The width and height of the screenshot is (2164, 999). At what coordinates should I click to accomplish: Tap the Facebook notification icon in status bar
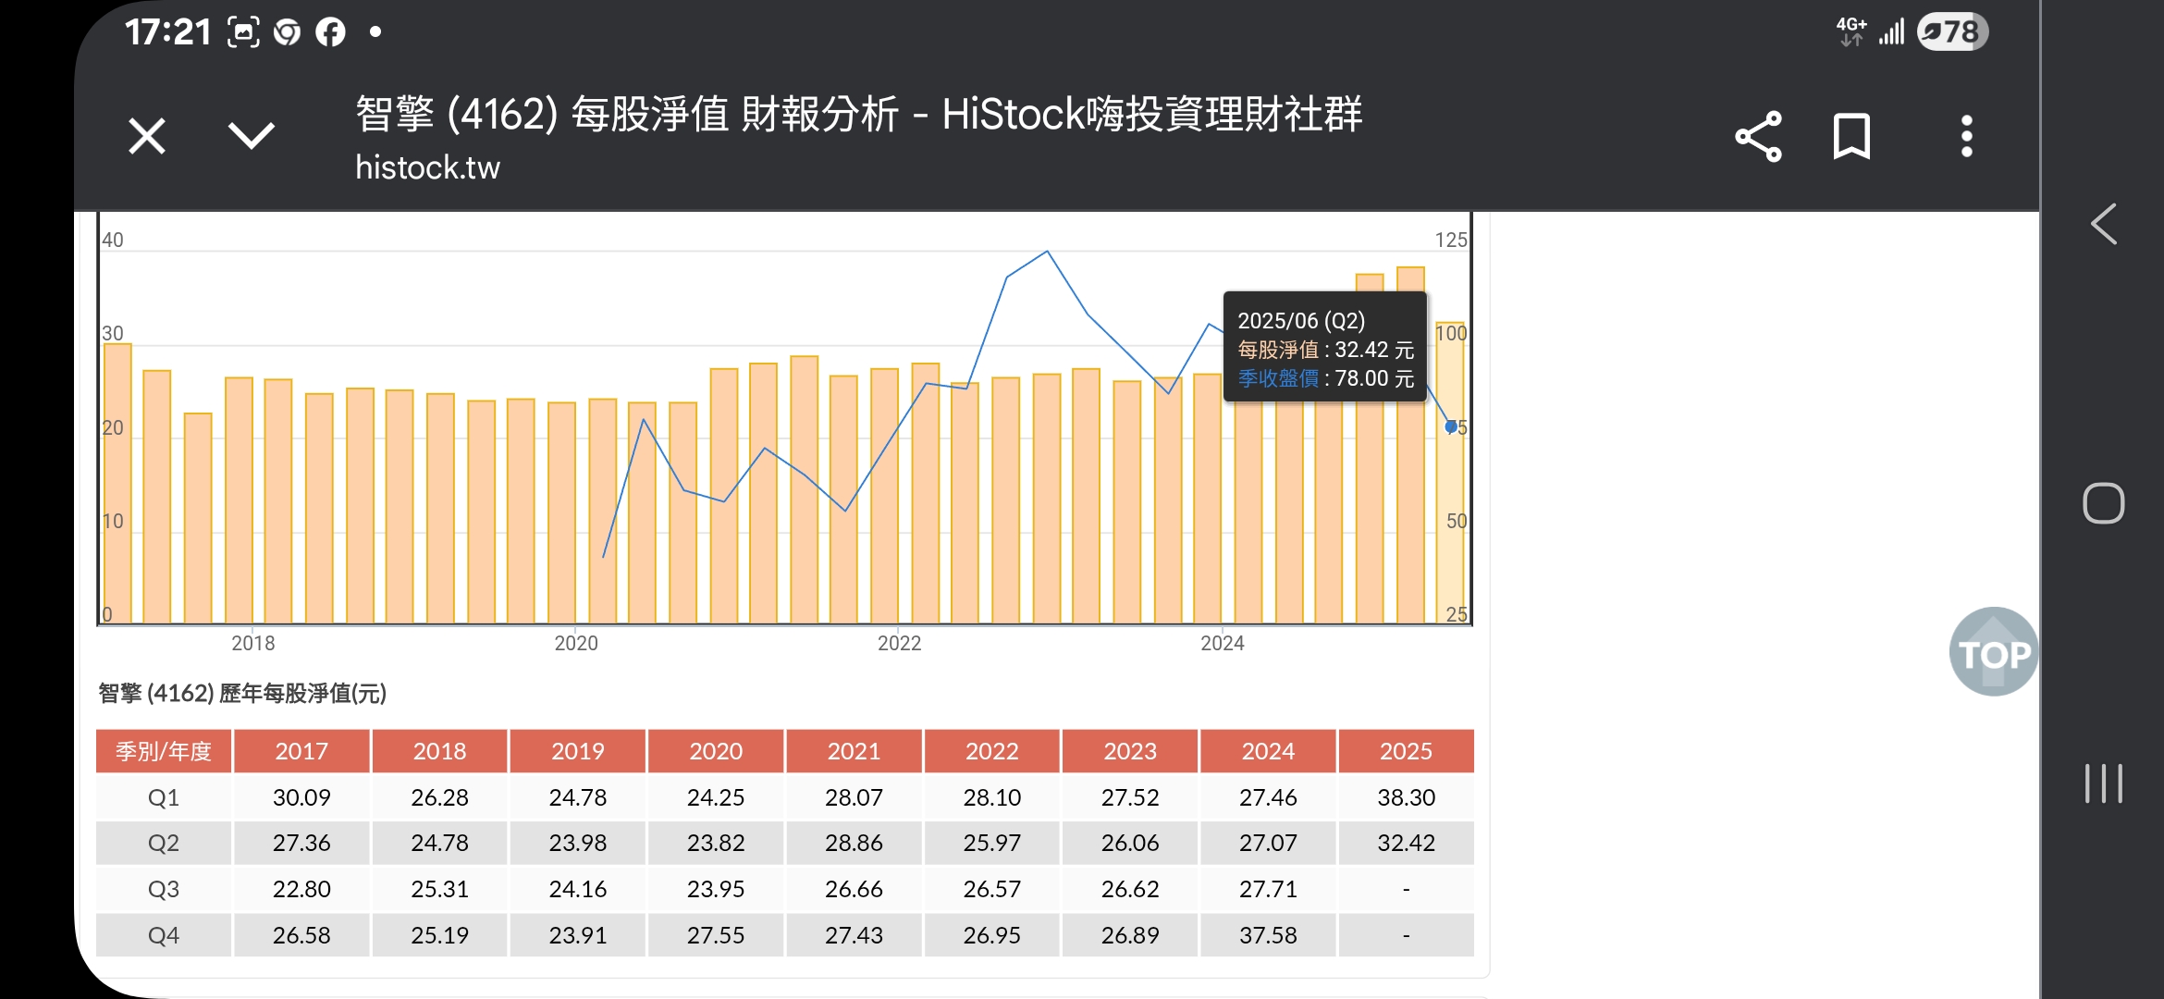(x=330, y=32)
